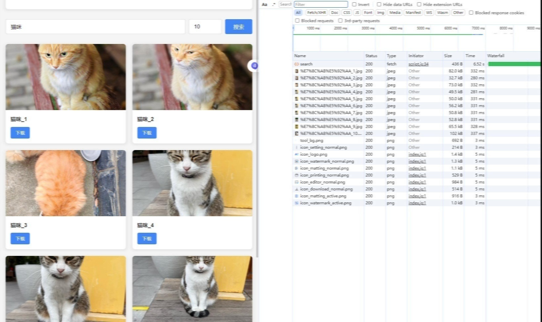Filter requests by Other type
542x322 pixels.
[x=458, y=13]
